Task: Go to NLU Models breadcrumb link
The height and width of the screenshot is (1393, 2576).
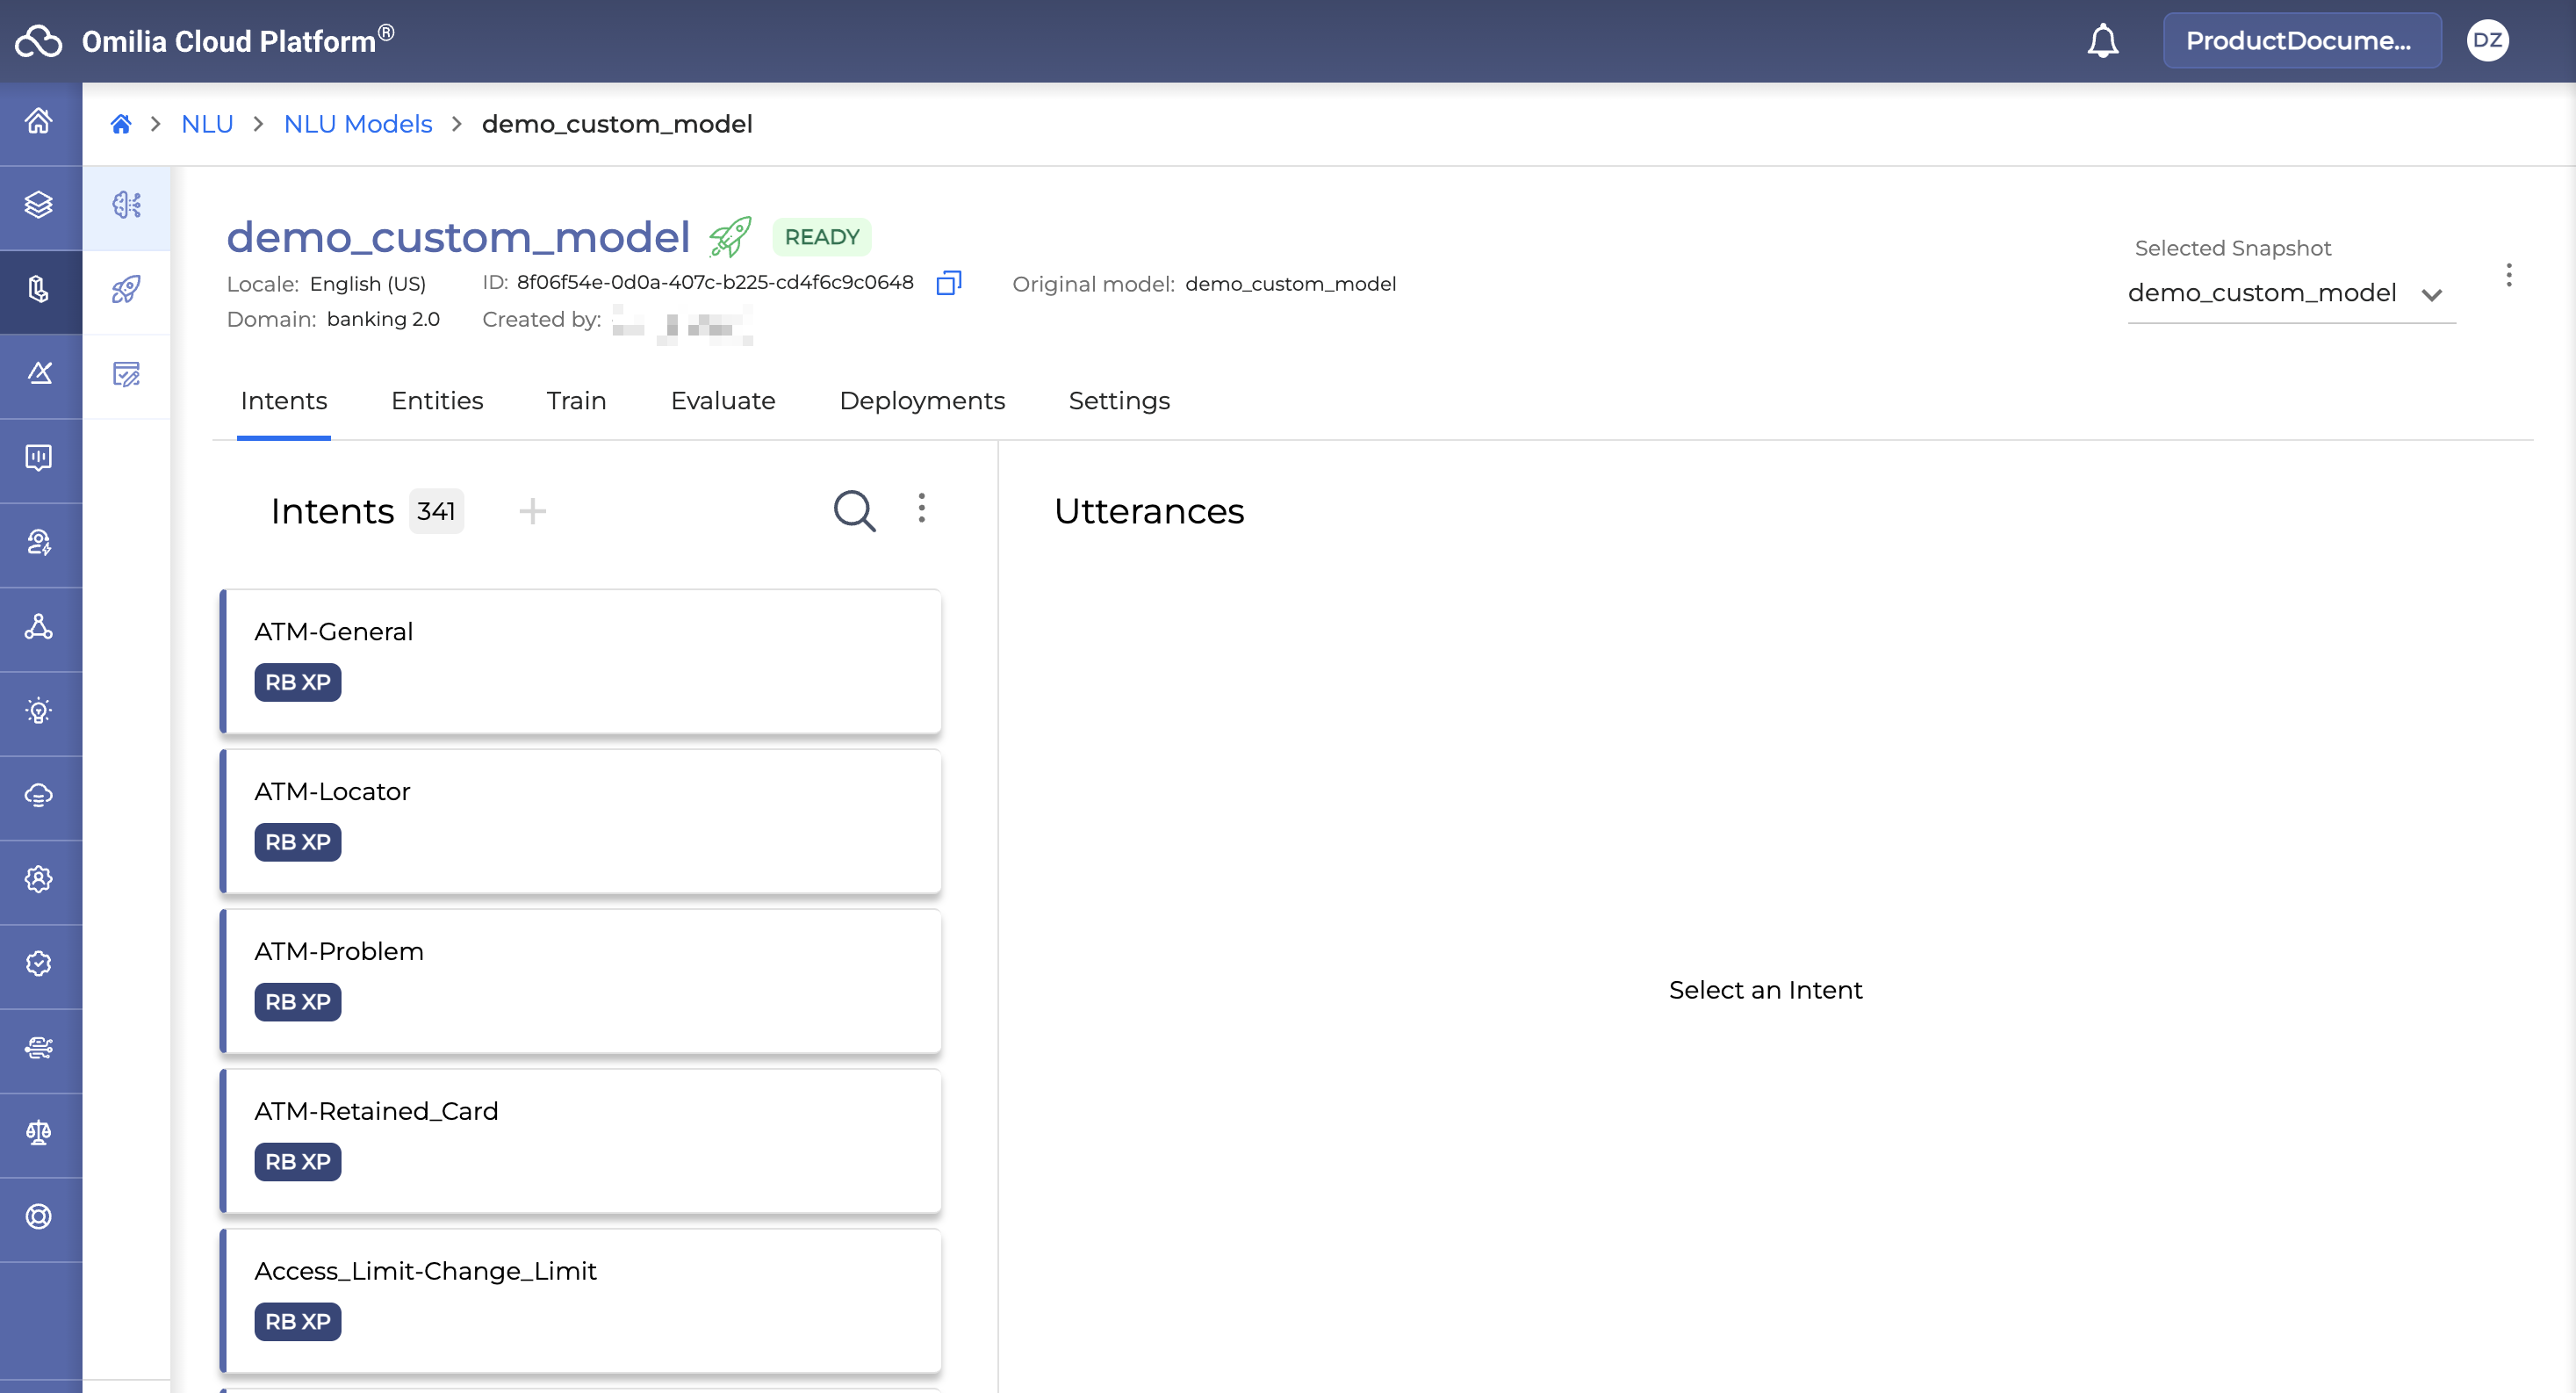Action: 357,124
